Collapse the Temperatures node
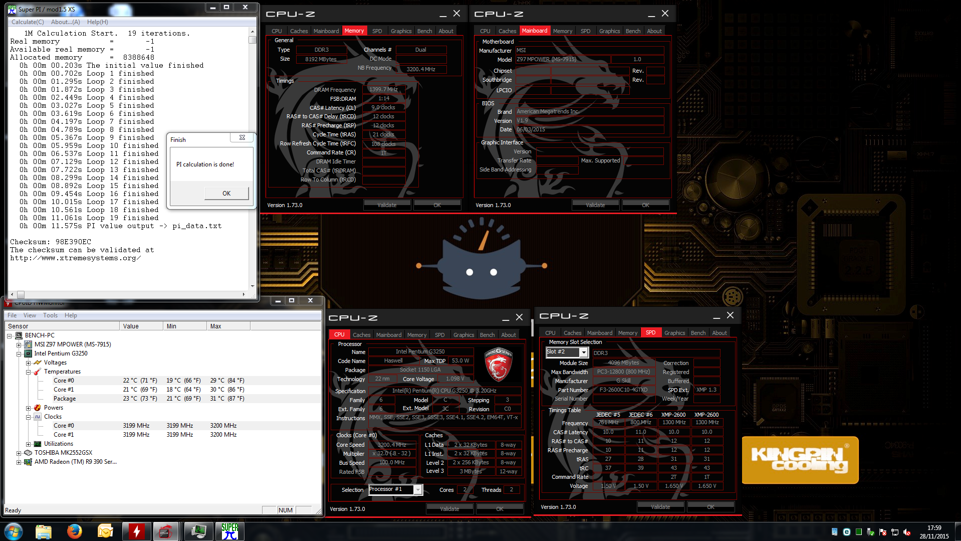The width and height of the screenshot is (961, 541). click(x=29, y=372)
